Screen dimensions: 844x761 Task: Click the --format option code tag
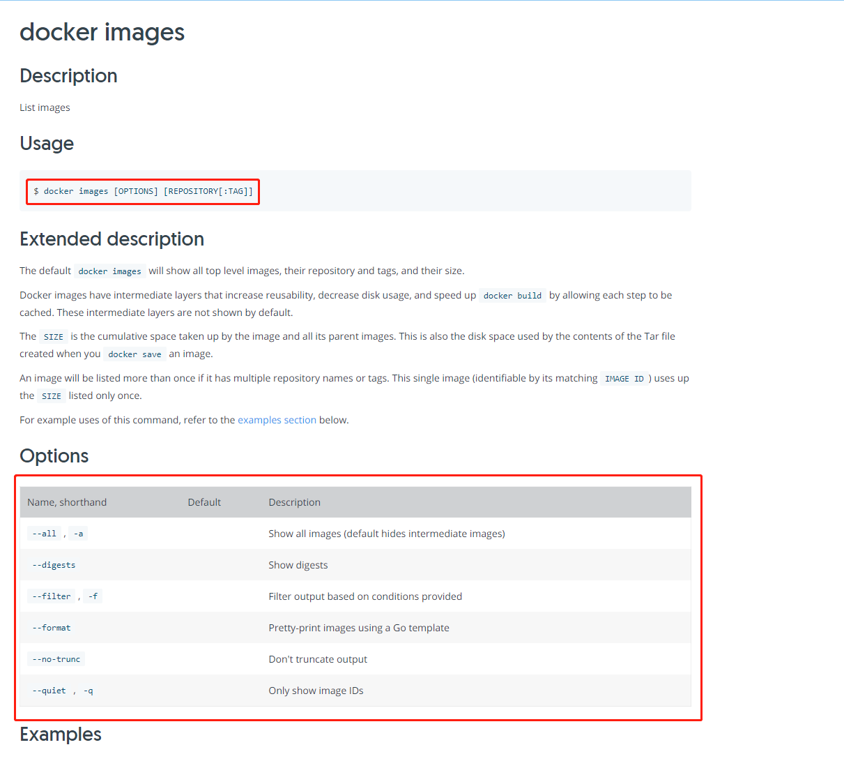coord(51,628)
